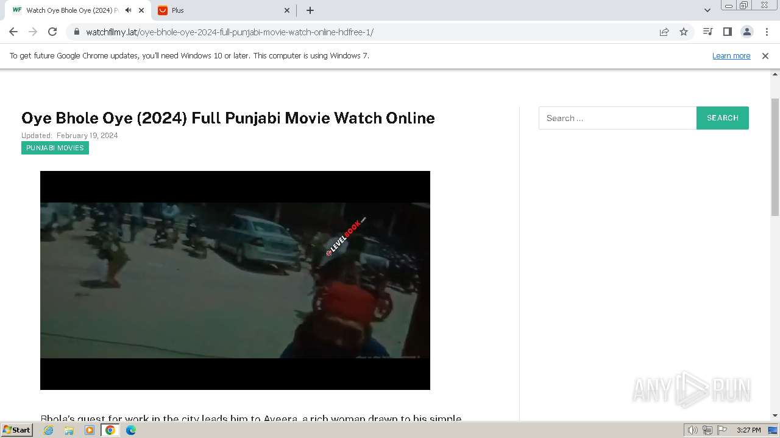Close the Plus tab
This screenshot has width=780, height=438.
click(288, 10)
